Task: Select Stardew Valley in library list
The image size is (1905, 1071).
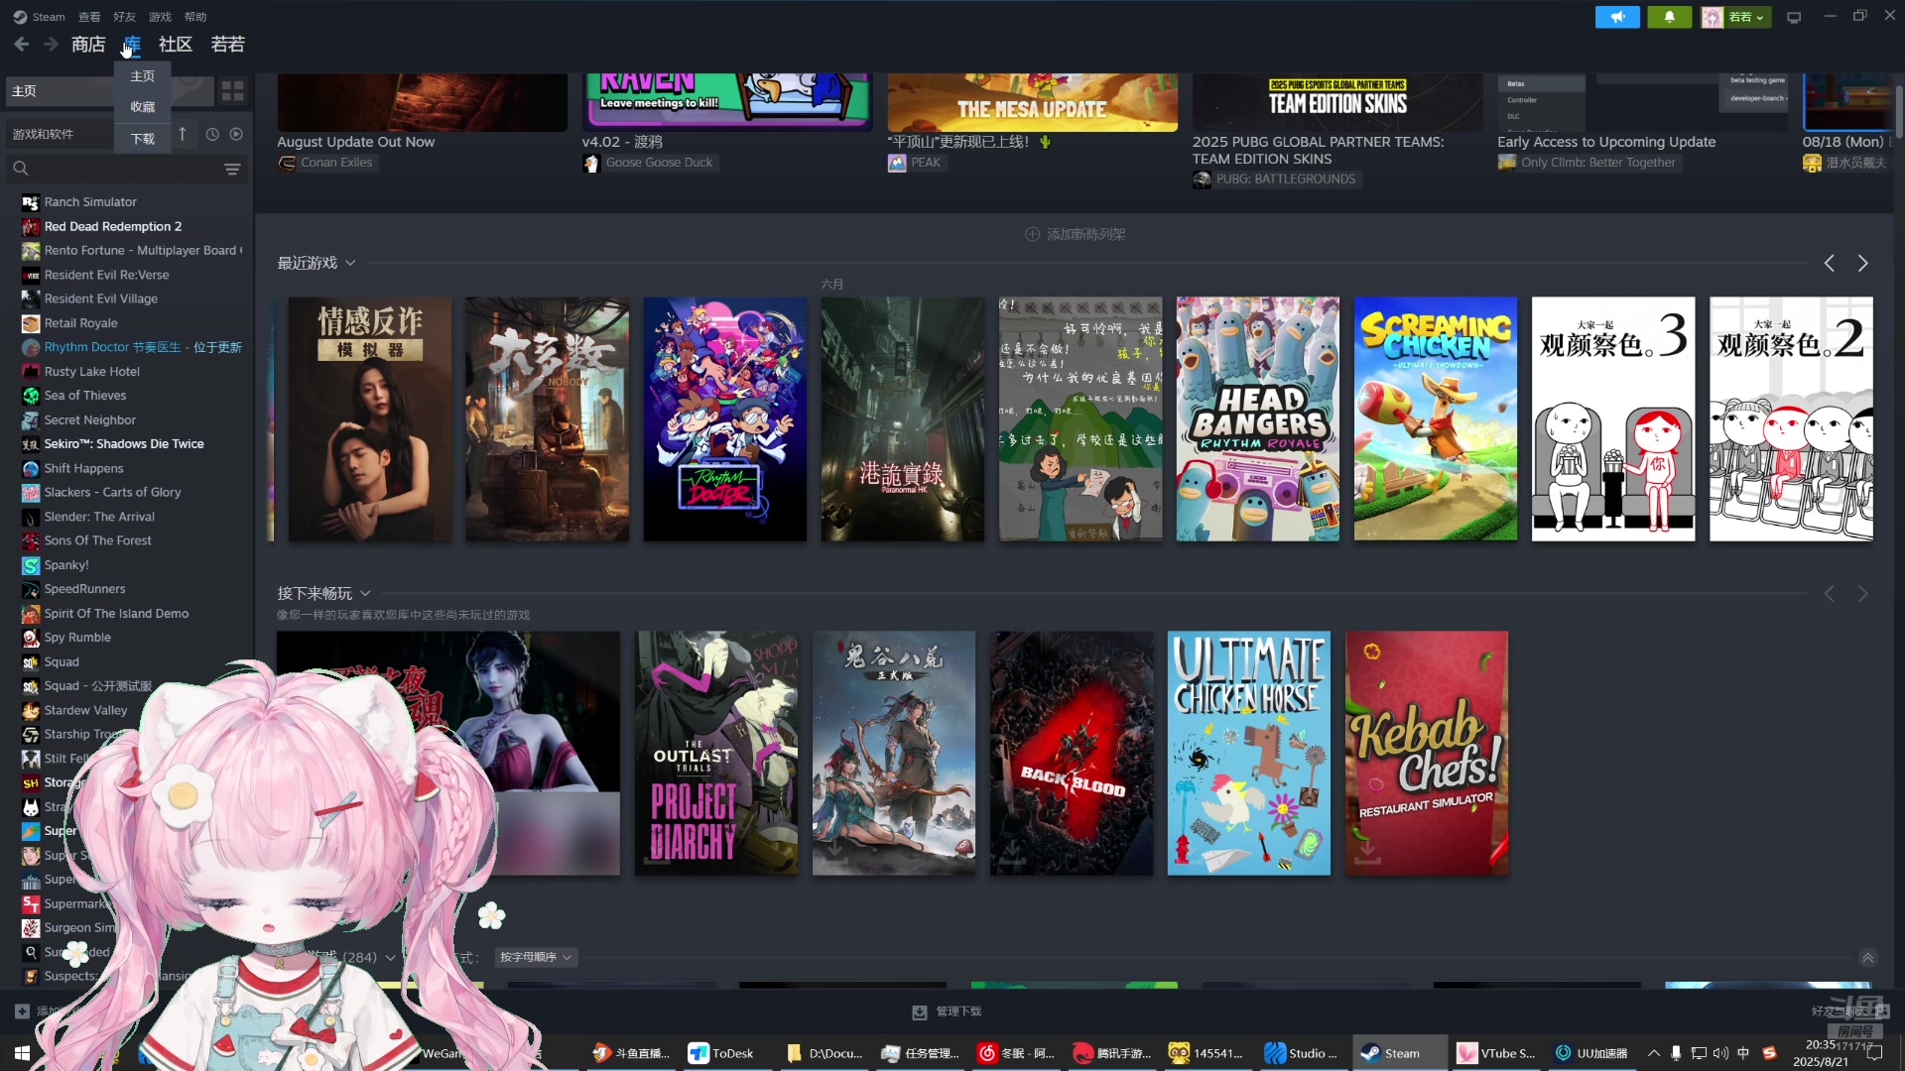Action: click(85, 710)
